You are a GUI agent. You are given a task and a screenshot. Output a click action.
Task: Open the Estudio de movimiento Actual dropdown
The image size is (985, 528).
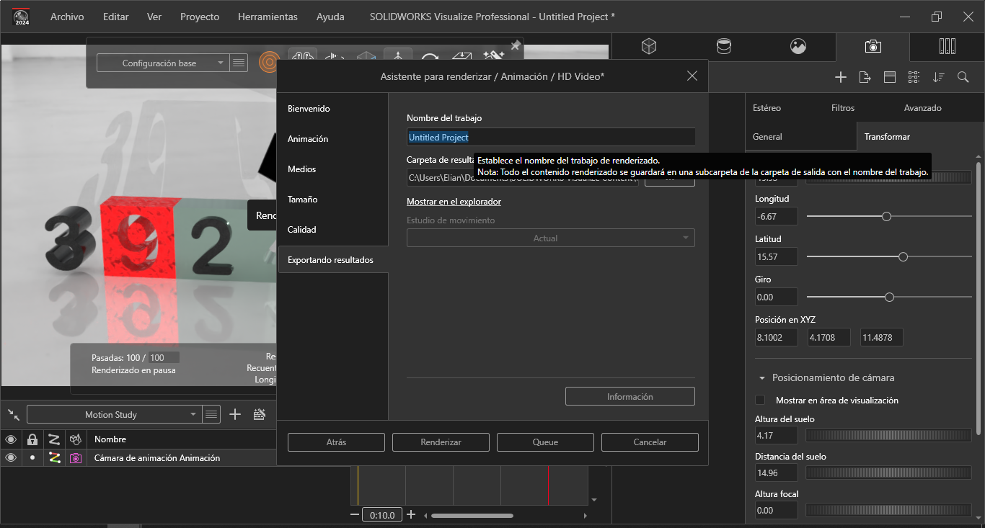click(x=551, y=238)
